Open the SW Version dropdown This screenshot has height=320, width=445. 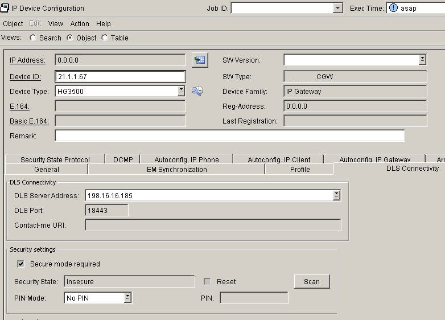(x=422, y=60)
